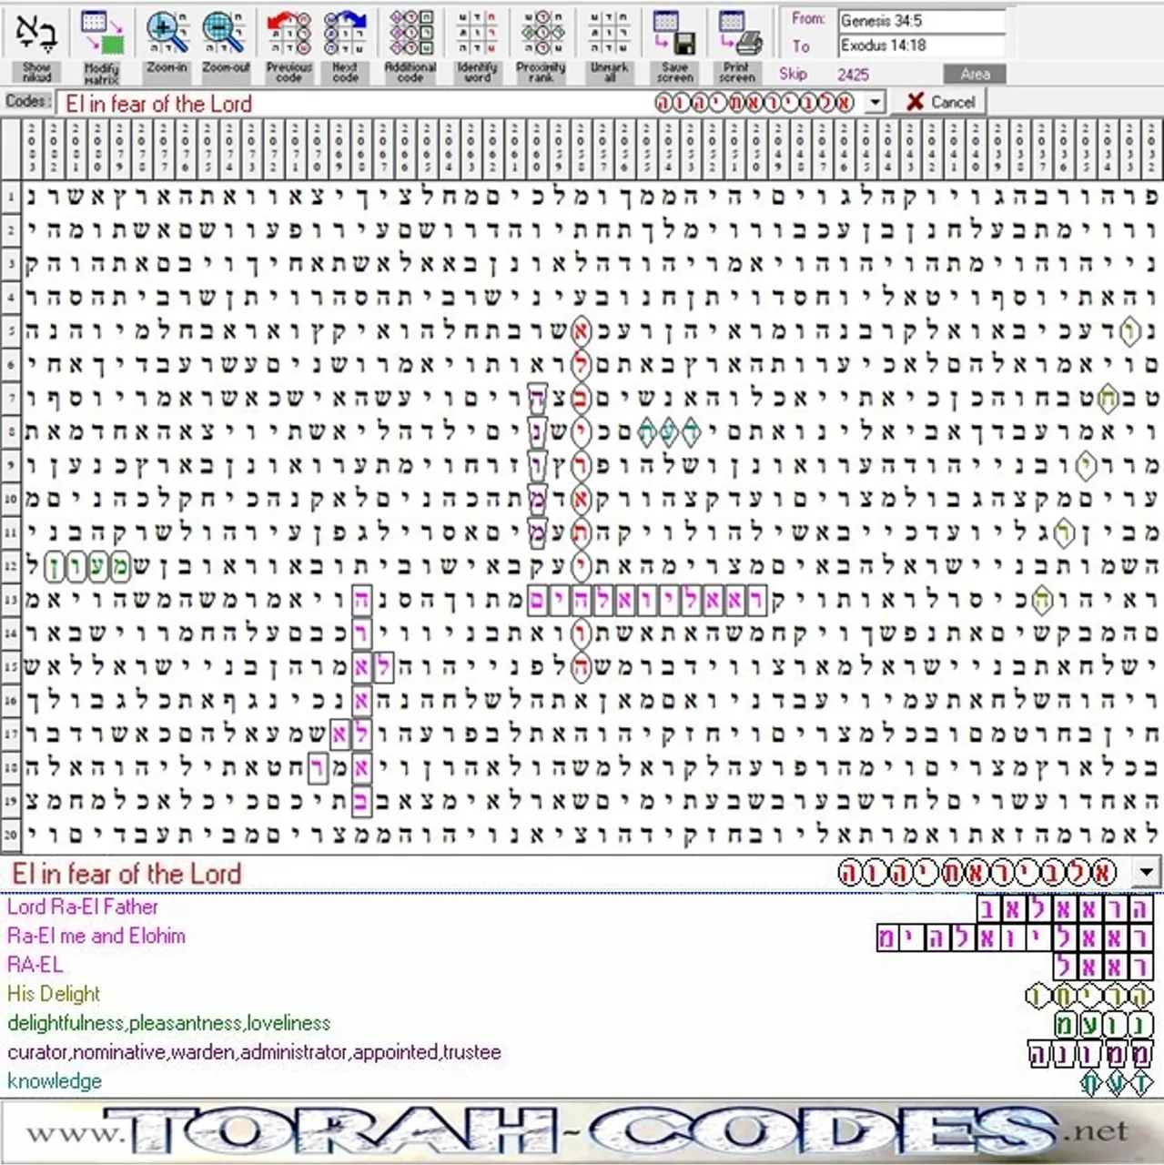
Task: Open the Modify matrix tool
Action: click(101, 46)
